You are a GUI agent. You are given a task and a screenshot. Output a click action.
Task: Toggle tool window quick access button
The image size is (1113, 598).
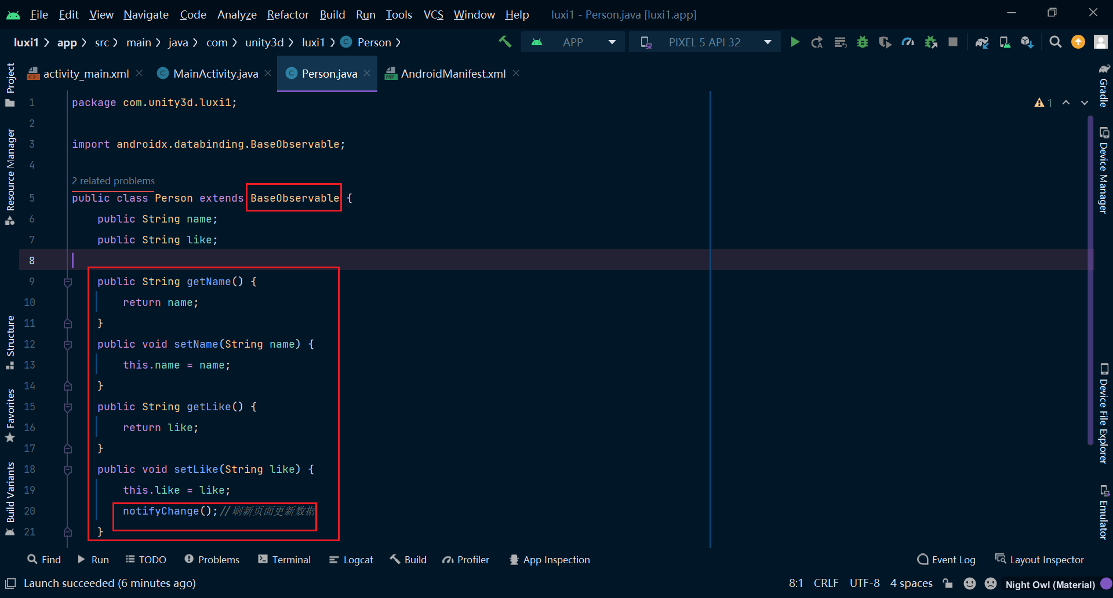[x=10, y=584]
